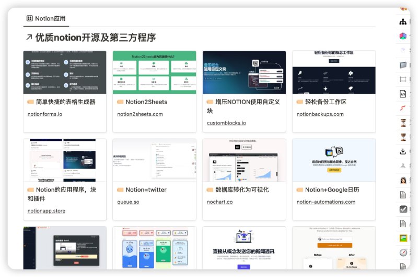Follow the notionapp.store link
418x277 pixels.
(x=47, y=210)
